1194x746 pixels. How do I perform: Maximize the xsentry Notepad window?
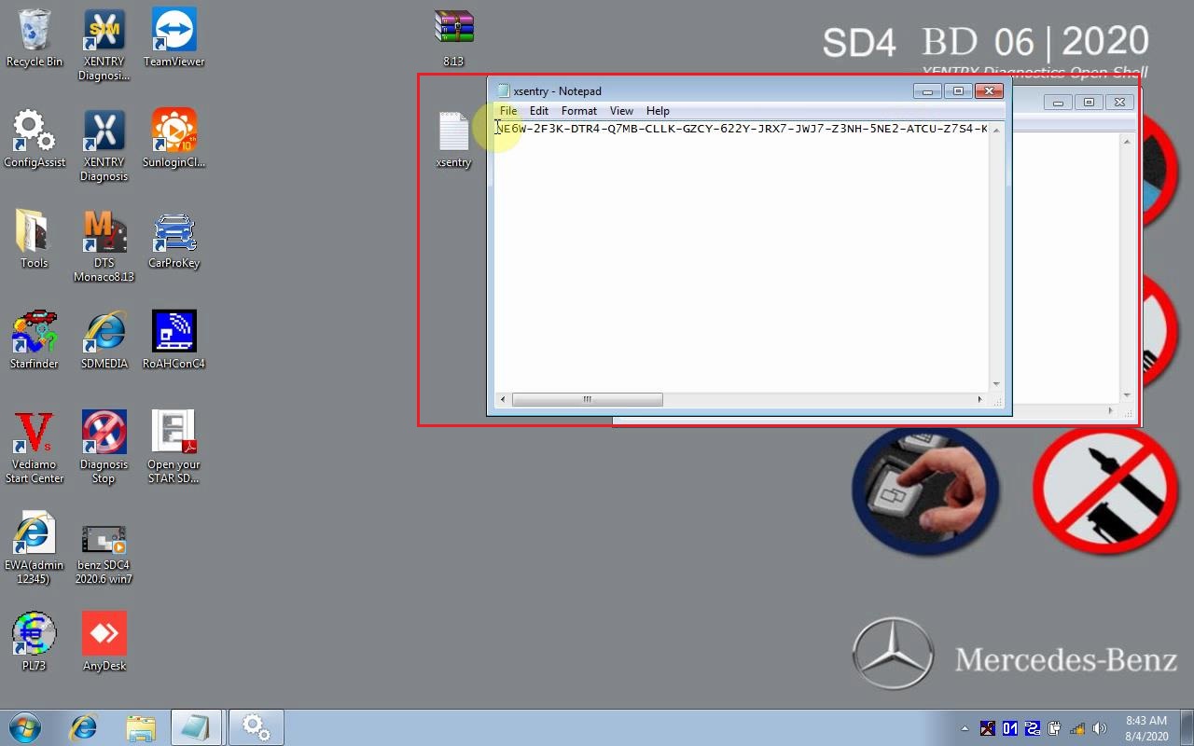958,90
